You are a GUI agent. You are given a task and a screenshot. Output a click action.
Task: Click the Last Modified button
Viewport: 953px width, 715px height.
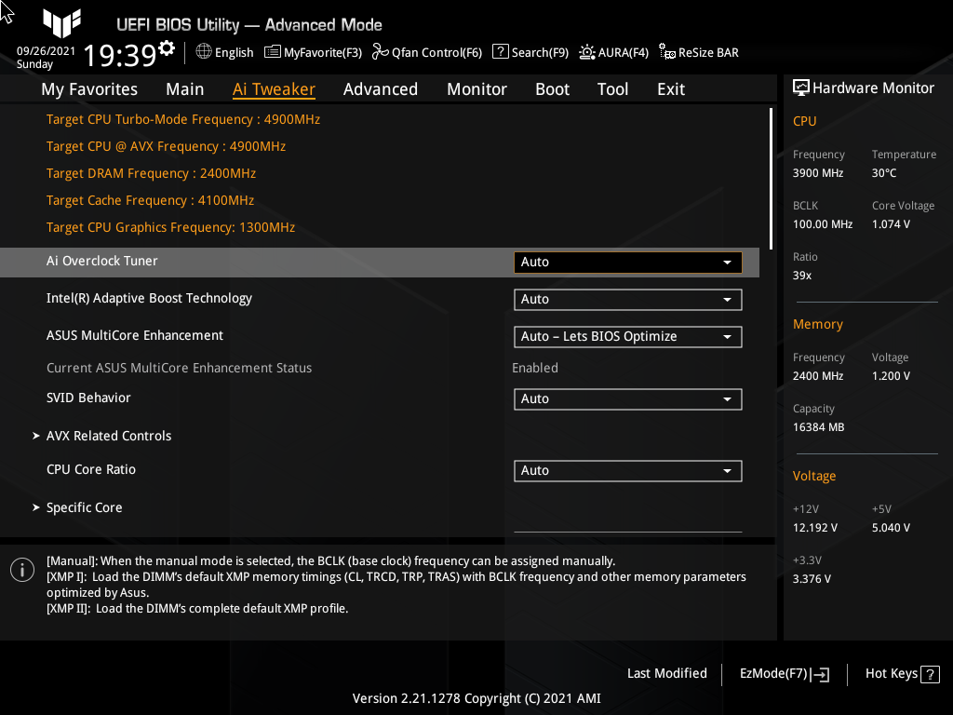[x=666, y=673]
